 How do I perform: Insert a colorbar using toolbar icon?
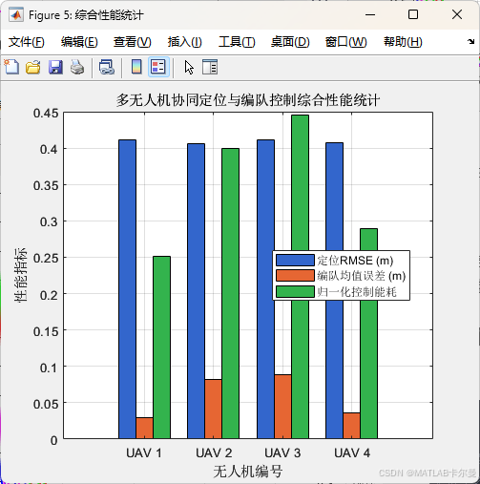[x=136, y=67]
